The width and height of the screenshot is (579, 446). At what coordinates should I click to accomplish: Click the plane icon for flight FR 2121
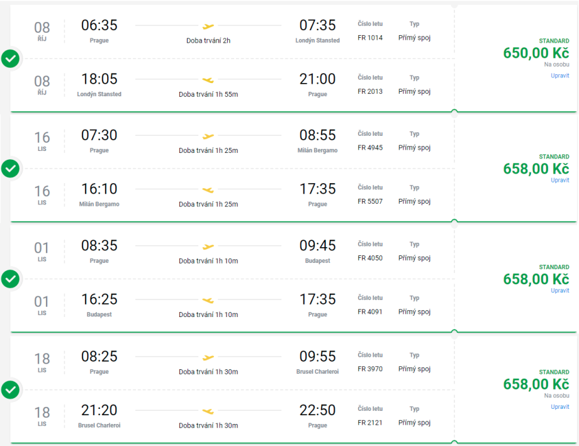coord(208,411)
